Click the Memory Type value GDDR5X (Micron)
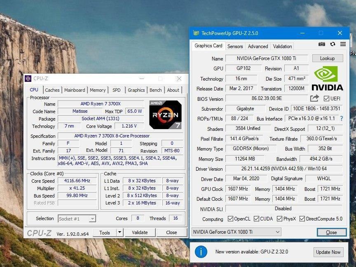The width and height of the screenshot is (356, 267). coord(251,149)
